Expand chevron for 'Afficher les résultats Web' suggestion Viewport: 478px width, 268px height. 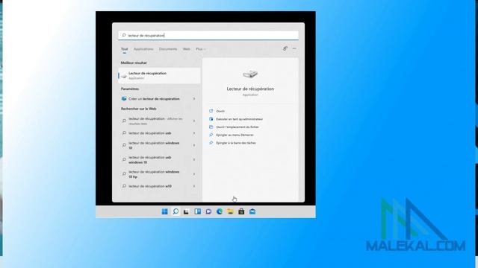tap(194, 121)
